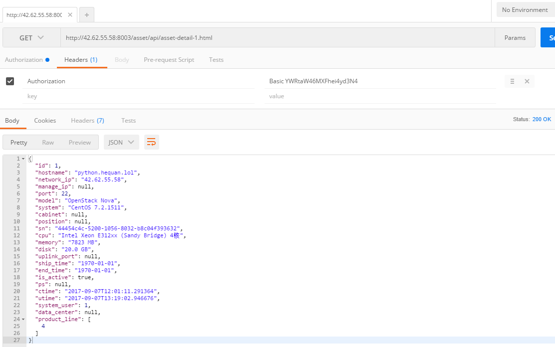Viewport: 555px width, 347px height.
Task: Collapse the product_line array at line 24
Action: coord(23,320)
